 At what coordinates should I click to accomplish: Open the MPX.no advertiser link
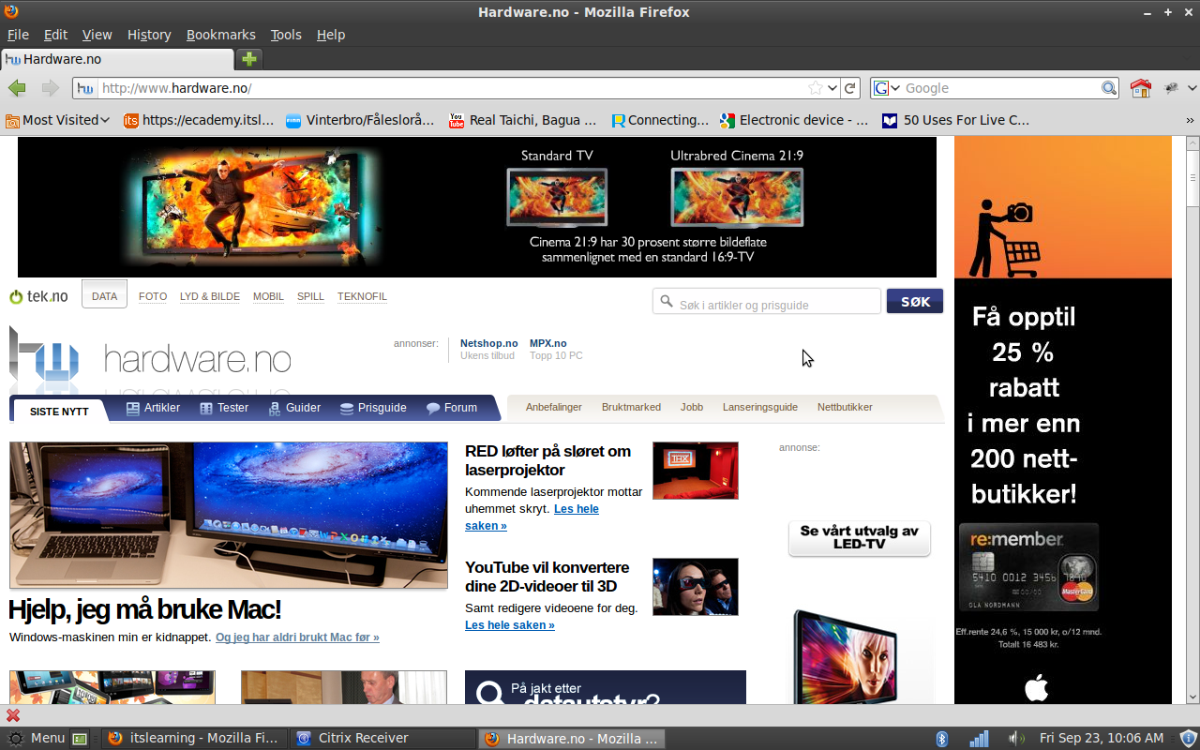(x=548, y=343)
